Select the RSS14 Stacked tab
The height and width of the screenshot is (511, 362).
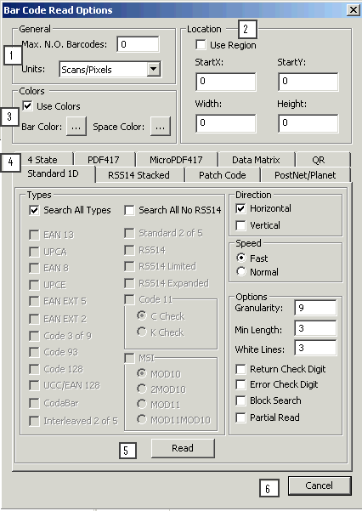tap(139, 175)
